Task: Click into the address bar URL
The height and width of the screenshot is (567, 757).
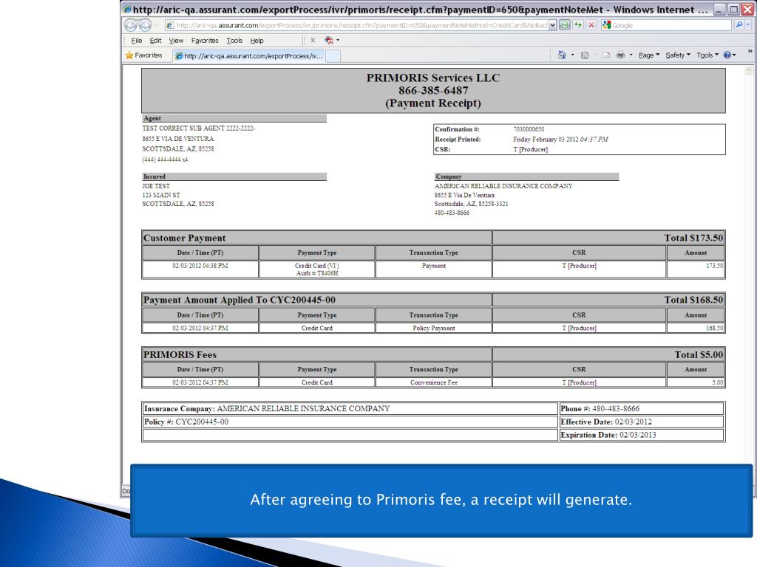Action: click(361, 25)
